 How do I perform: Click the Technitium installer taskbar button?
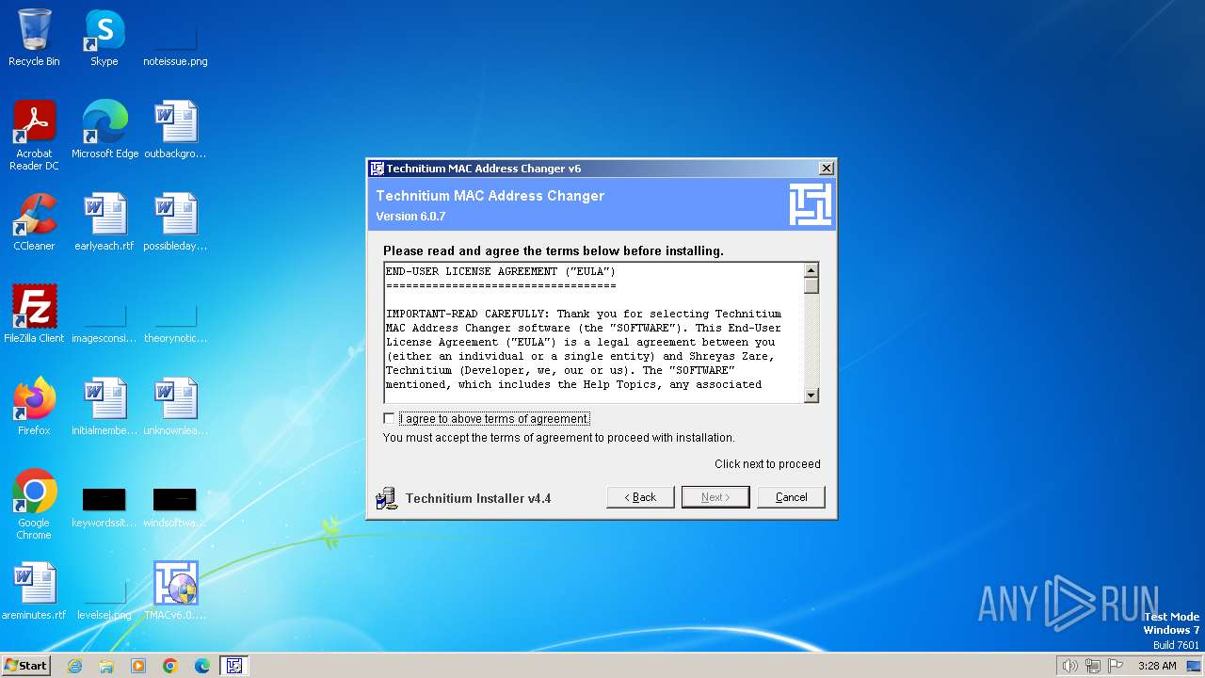[x=234, y=666]
